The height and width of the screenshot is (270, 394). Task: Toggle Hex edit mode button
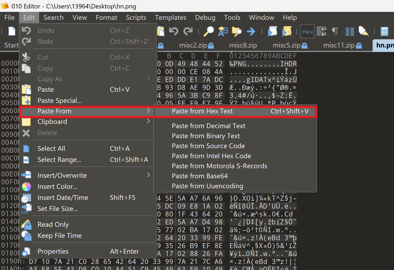(x=307, y=32)
